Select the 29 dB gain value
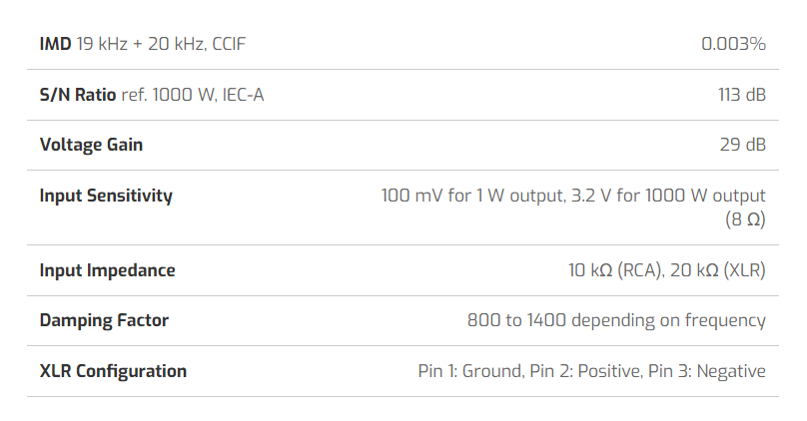This screenshot has width=807, height=421. (742, 145)
